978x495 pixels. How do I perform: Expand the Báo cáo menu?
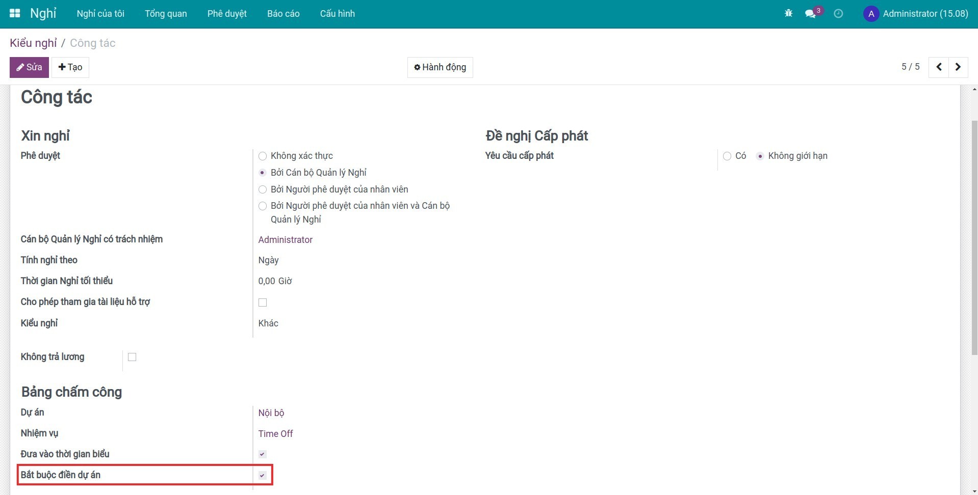pyautogui.click(x=283, y=14)
